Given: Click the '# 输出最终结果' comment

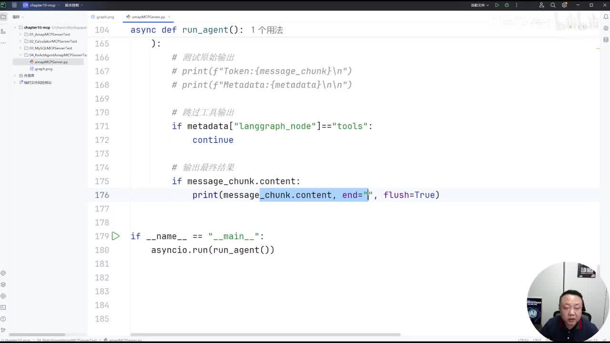Looking at the screenshot, I should (x=203, y=168).
